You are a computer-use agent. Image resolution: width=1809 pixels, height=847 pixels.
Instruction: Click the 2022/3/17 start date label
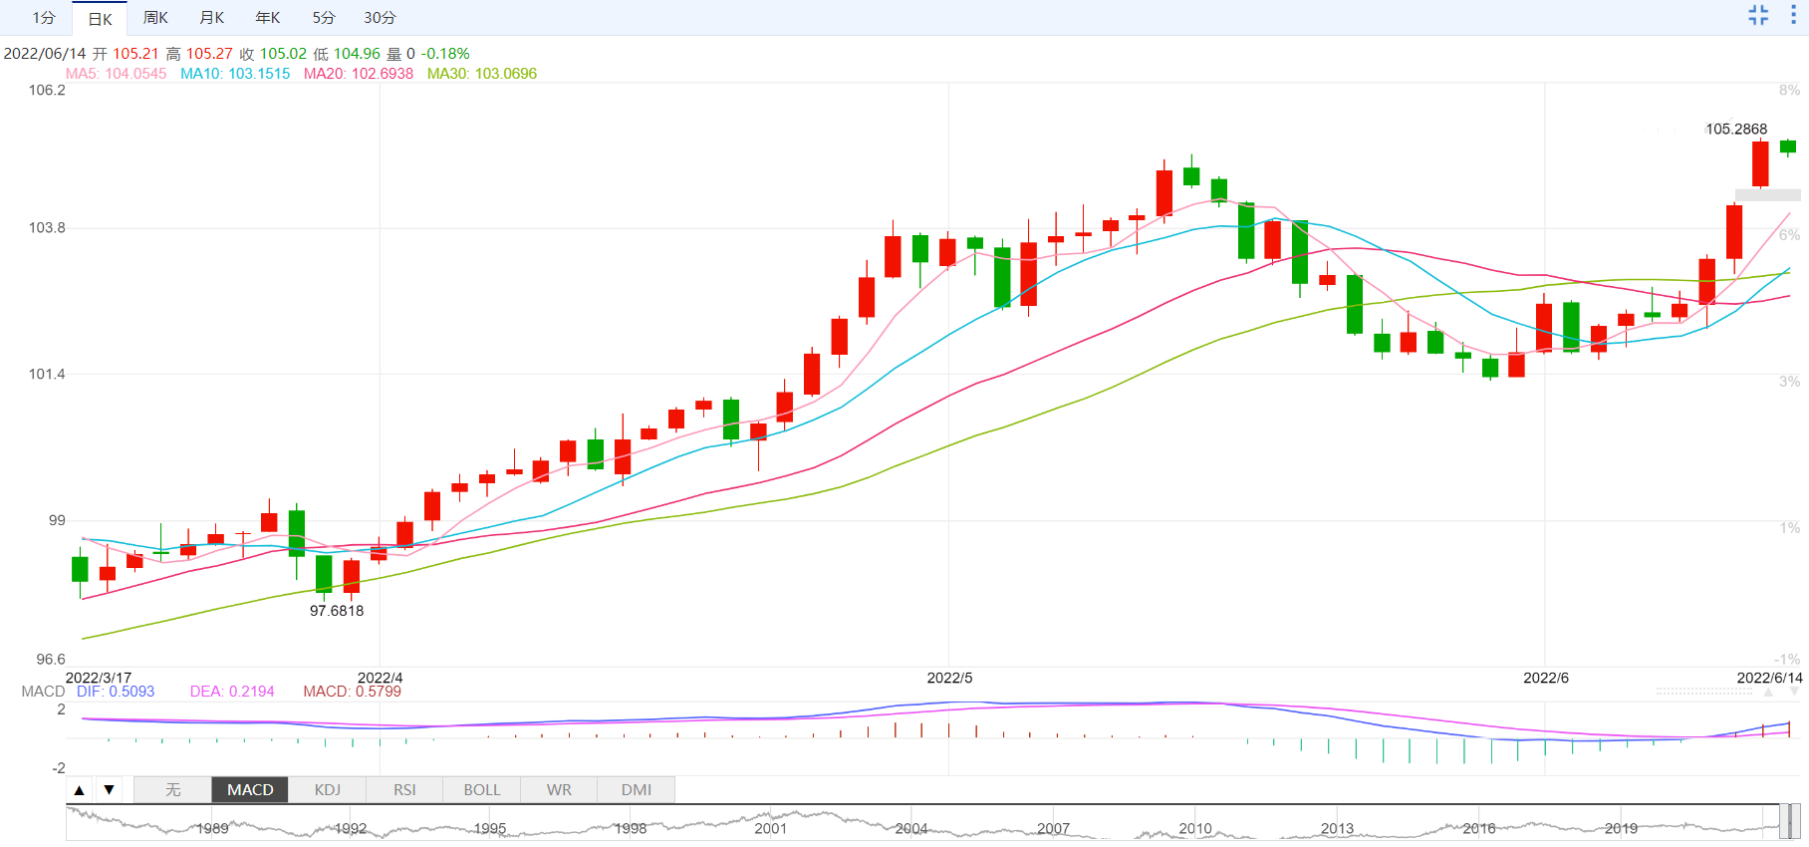click(x=99, y=678)
